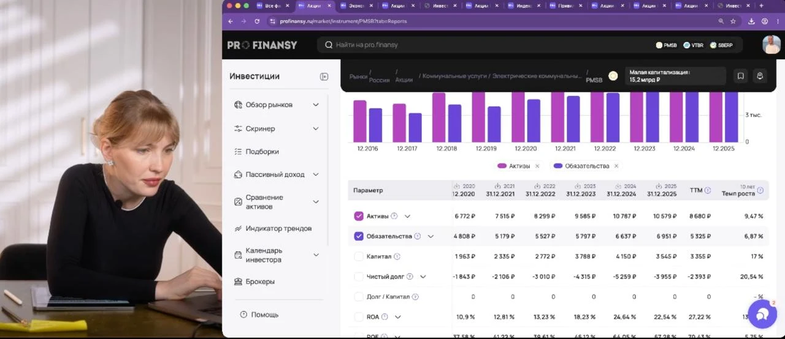Open the chat support bubble icon
785x339 pixels.
pos(762,315)
